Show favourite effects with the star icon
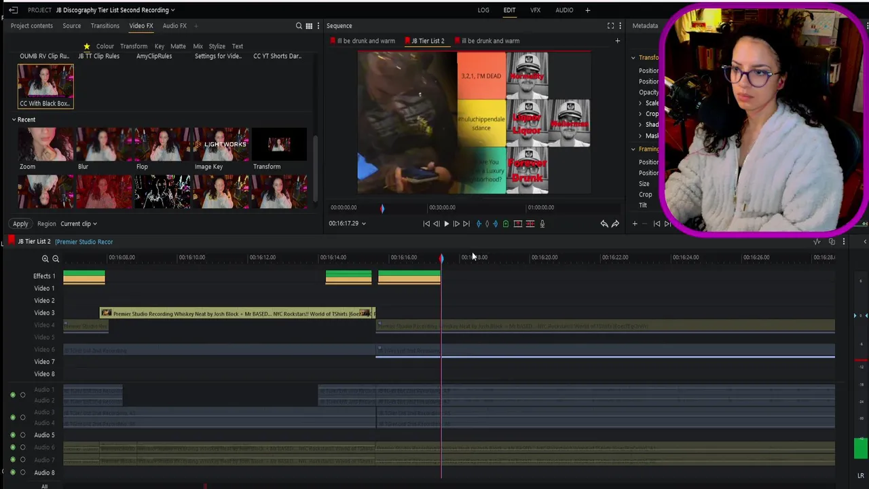This screenshot has width=869, height=489. pyautogui.click(x=87, y=46)
